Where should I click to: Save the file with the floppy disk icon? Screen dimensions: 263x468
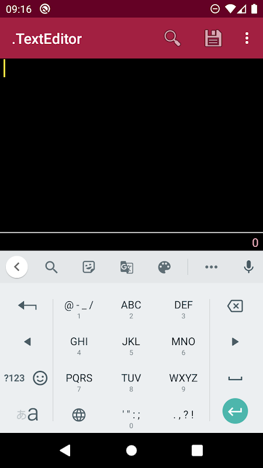point(213,38)
